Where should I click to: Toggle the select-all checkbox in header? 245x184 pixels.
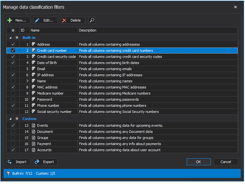click(13, 30)
